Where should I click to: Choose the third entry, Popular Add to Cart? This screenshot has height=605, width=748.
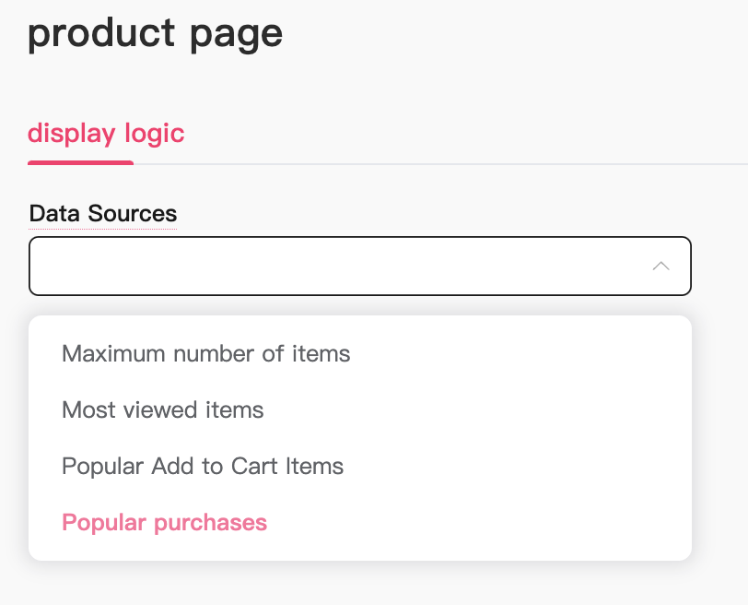pyautogui.click(x=203, y=466)
